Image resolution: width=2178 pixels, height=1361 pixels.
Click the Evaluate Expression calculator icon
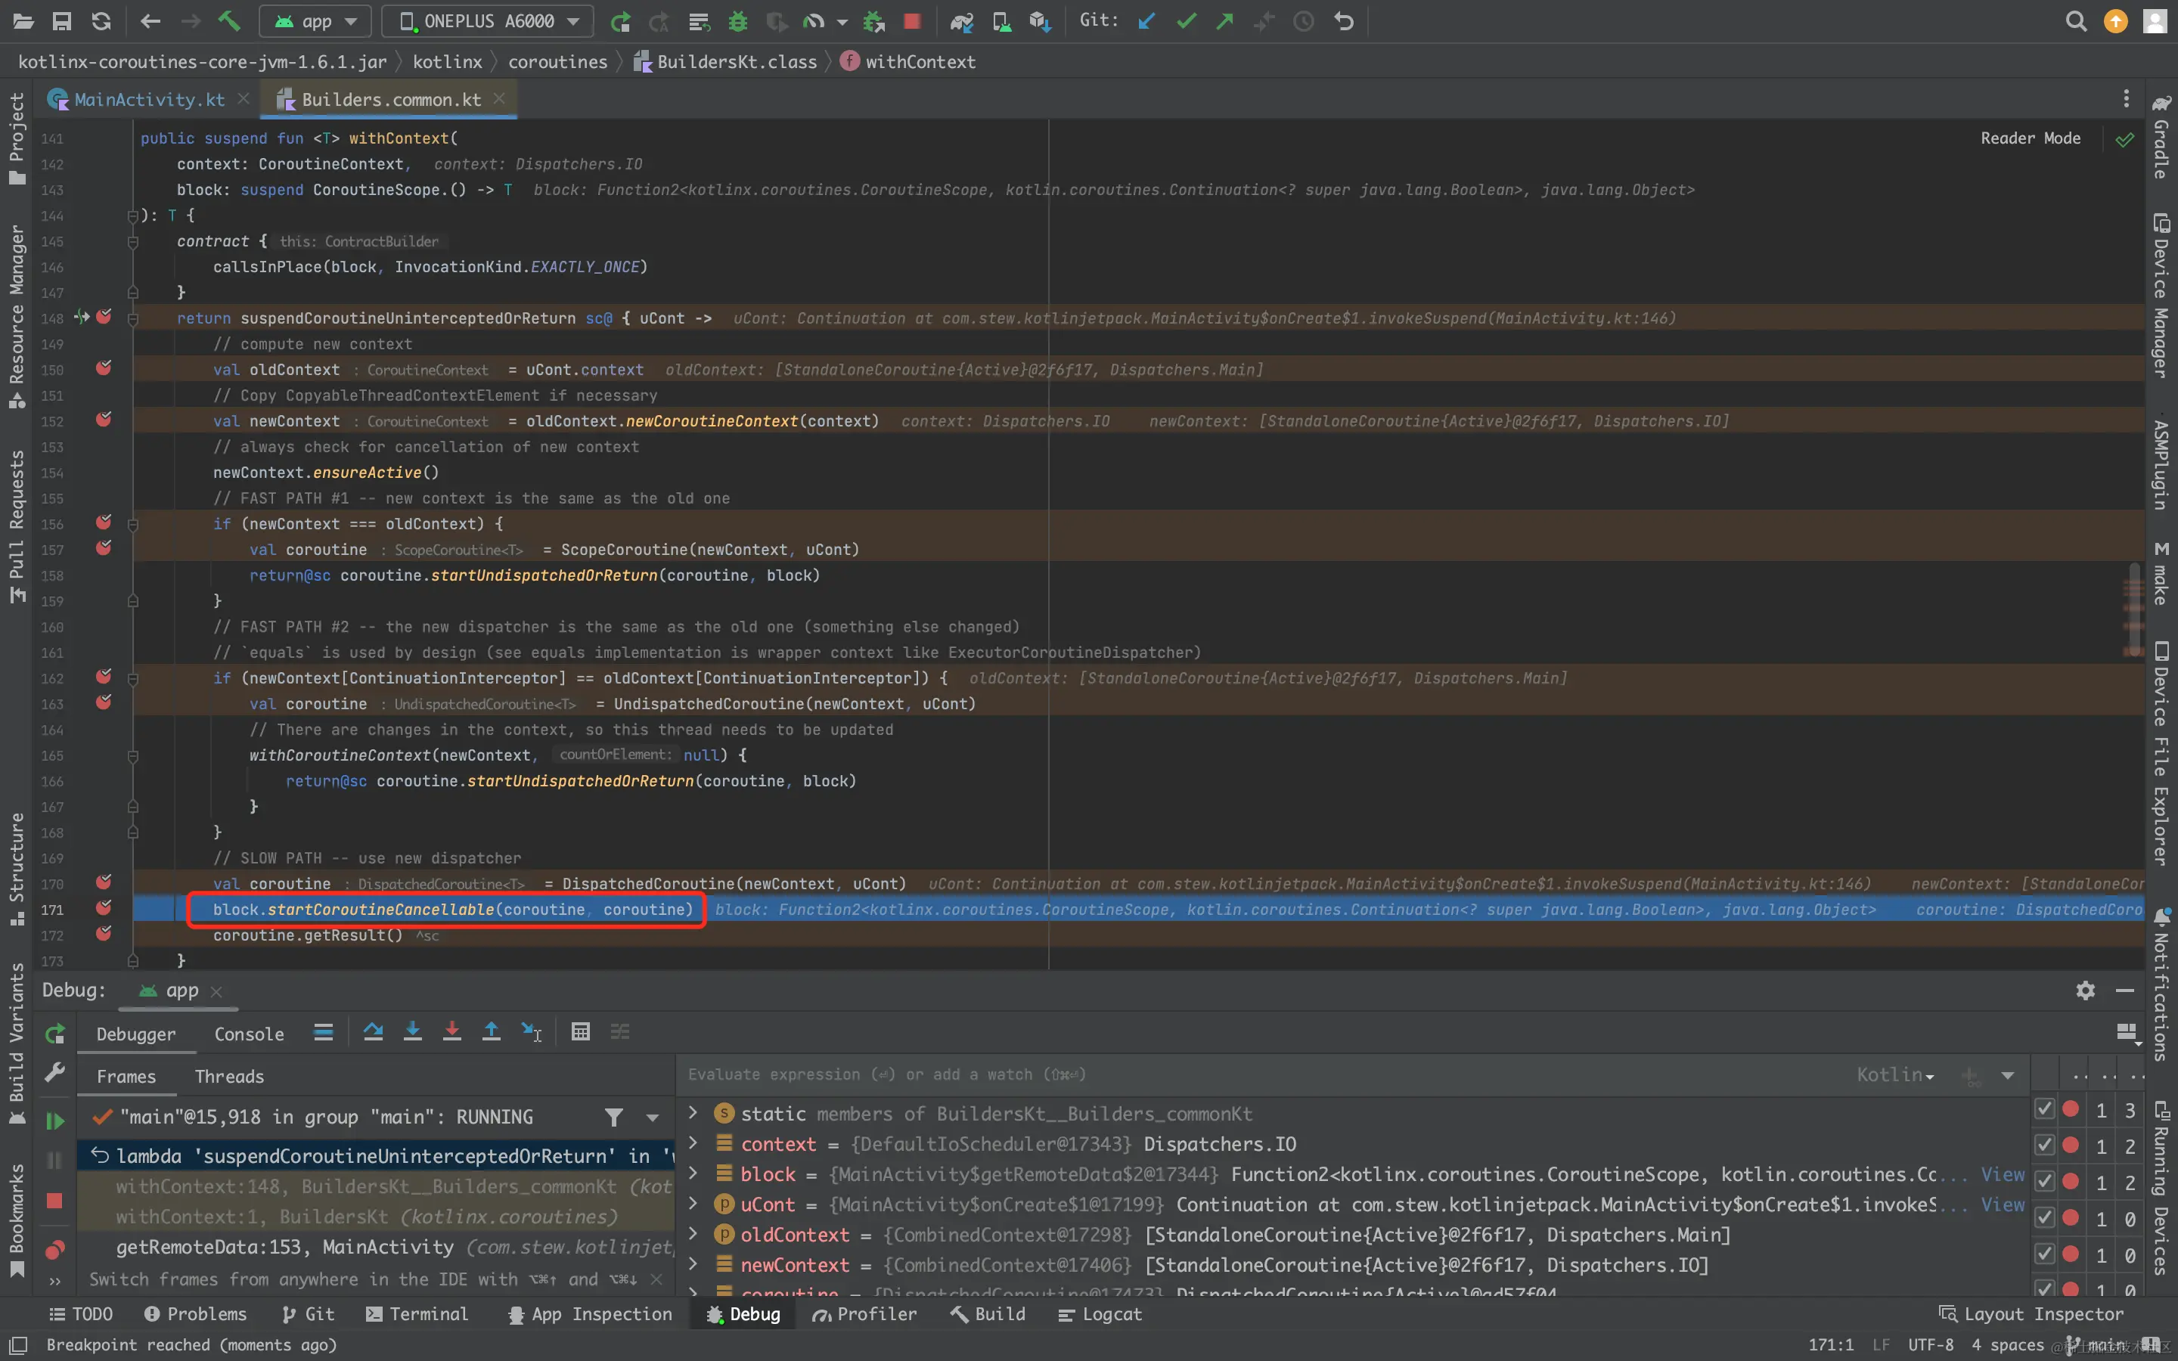[x=581, y=1031]
